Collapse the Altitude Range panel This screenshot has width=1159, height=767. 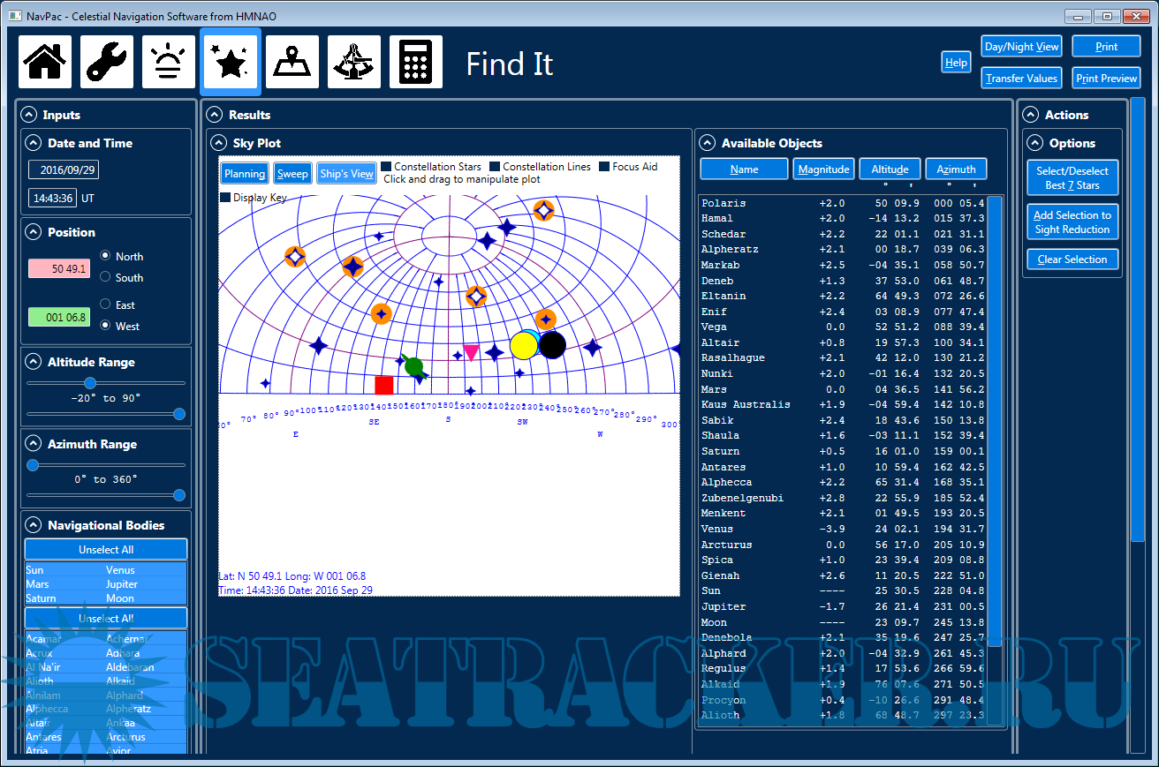click(x=34, y=362)
